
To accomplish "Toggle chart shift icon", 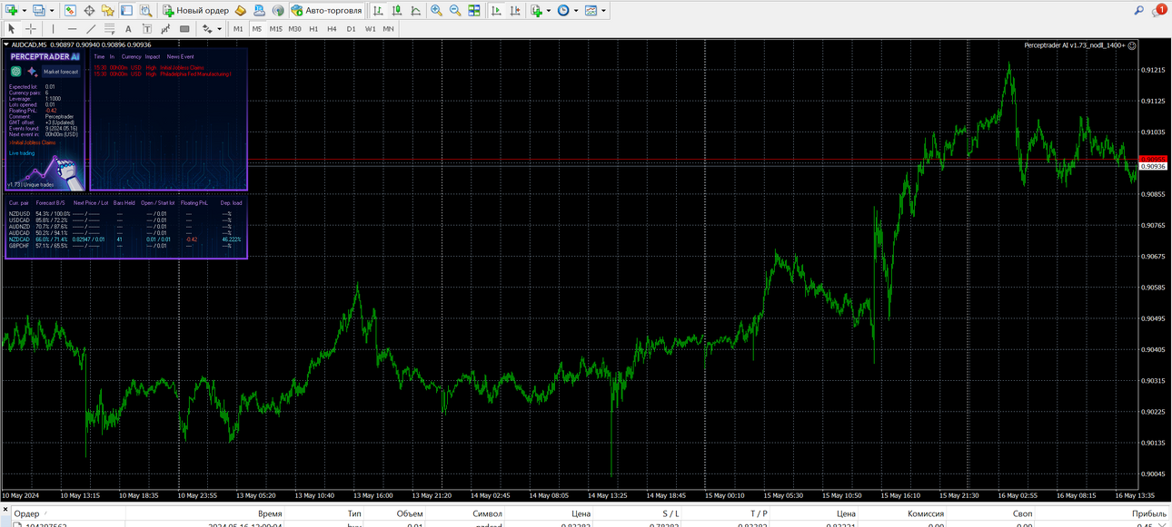I will [x=515, y=11].
